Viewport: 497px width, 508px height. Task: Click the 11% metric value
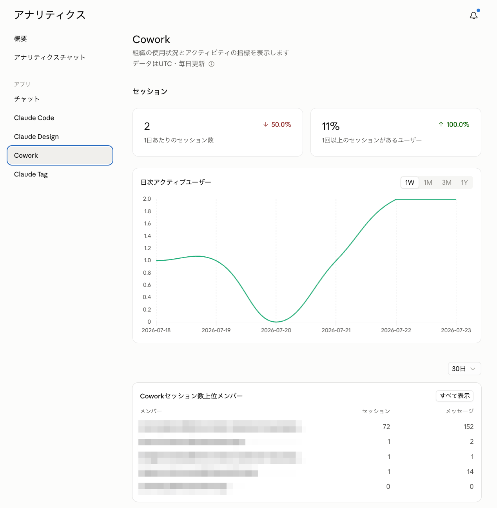(x=331, y=126)
